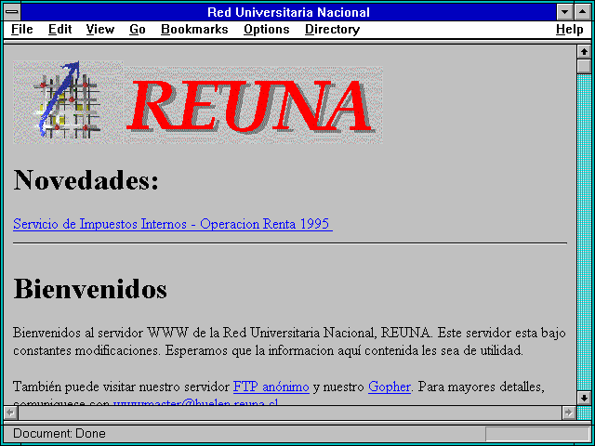Click the red REUNA banner image

pyautogui.click(x=254, y=105)
